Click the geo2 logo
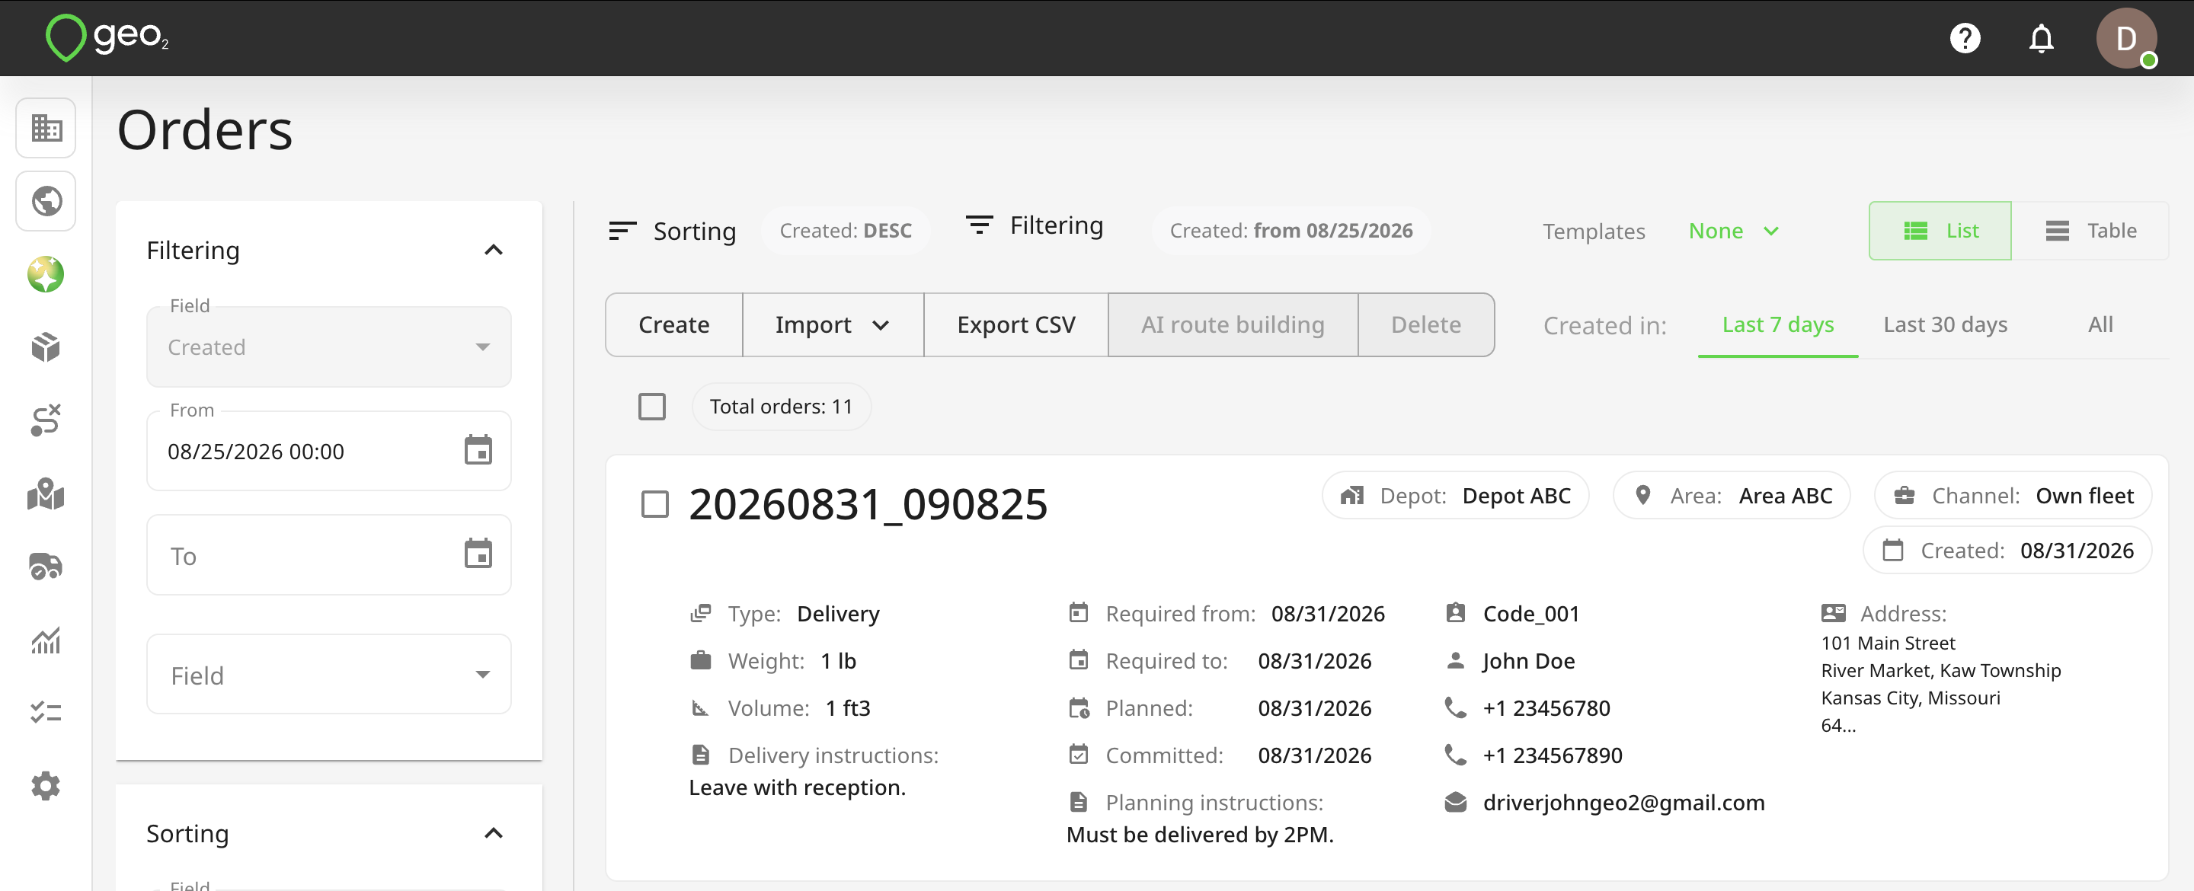This screenshot has width=2194, height=891. coord(107,37)
